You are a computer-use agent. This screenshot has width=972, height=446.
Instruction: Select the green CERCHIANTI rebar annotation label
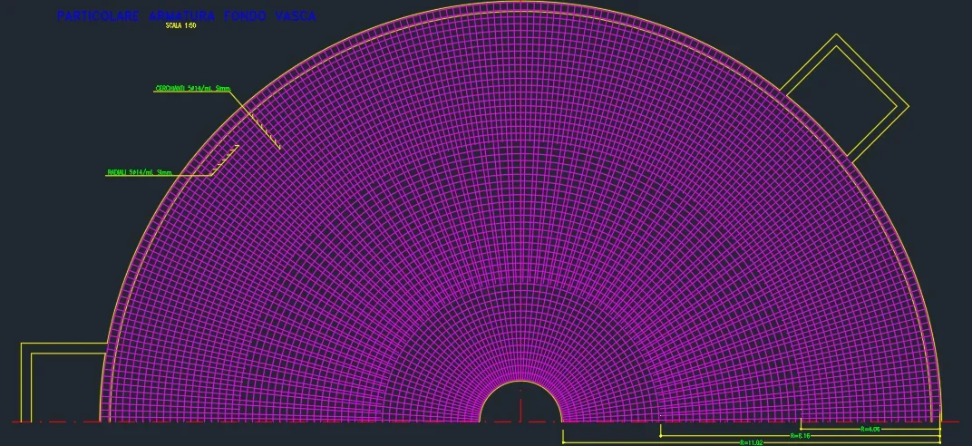(x=192, y=89)
